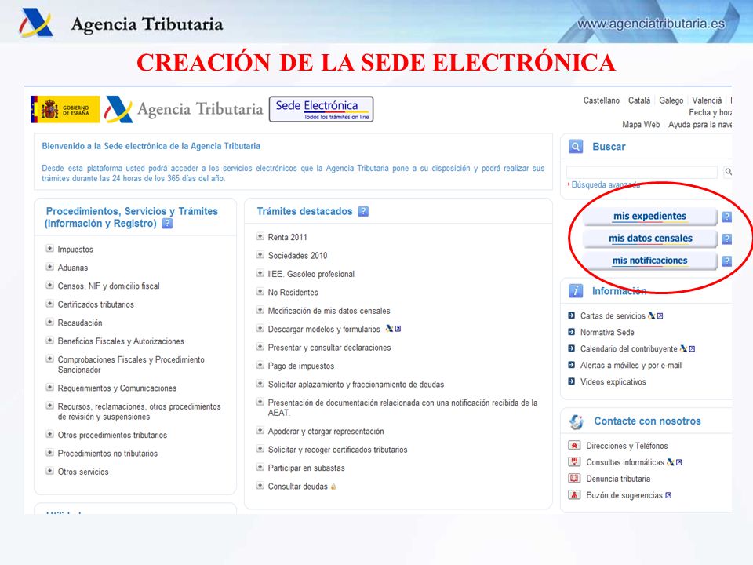This screenshot has width=753, height=565.
Task: Expand Sociedades 2010
Action: tap(260, 255)
